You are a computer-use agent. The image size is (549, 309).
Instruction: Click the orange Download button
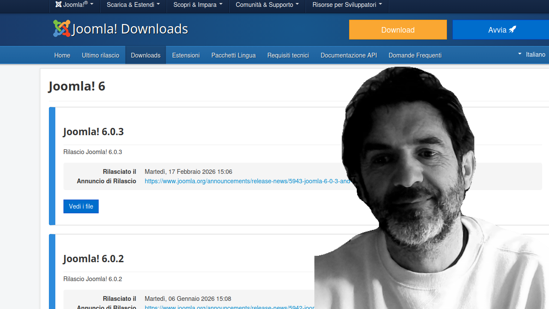click(398, 30)
